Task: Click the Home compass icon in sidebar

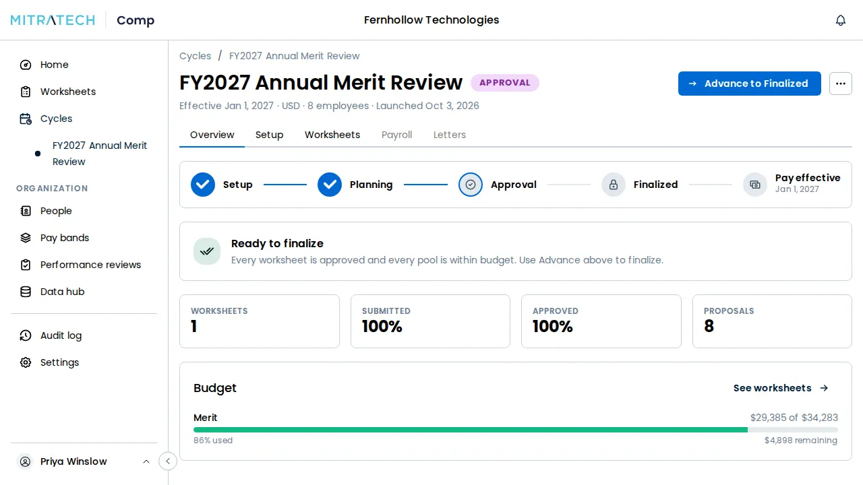Action: click(x=26, y=65)
